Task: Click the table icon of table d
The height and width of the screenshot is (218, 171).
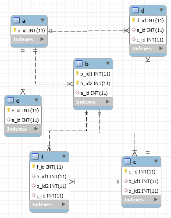Action: (135, 10)
